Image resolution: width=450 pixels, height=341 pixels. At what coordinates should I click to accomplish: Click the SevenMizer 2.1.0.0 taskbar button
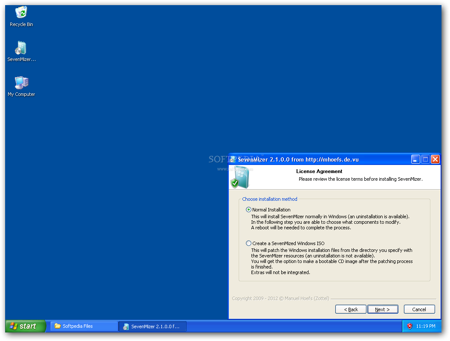tap(153, 327)
